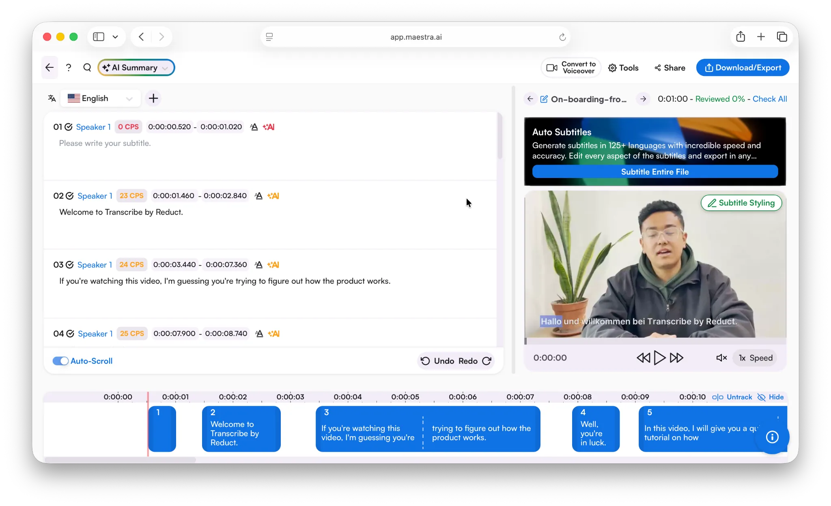Reload the page in Safari

click(x=562, y=37)
